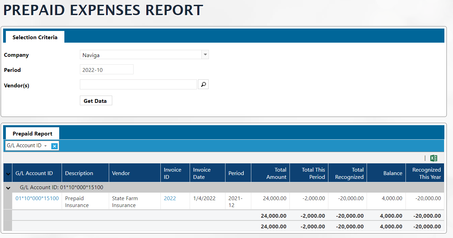The height and width of the screenshot is (238, 453).
Task: Export report with the Excel icon
Action: pos(434,158)
